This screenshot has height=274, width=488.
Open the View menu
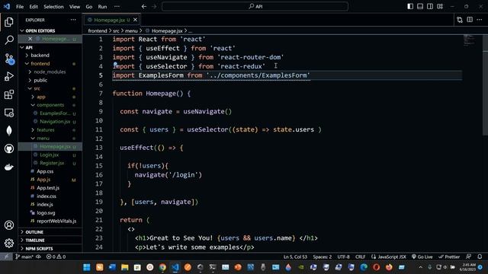75,7
